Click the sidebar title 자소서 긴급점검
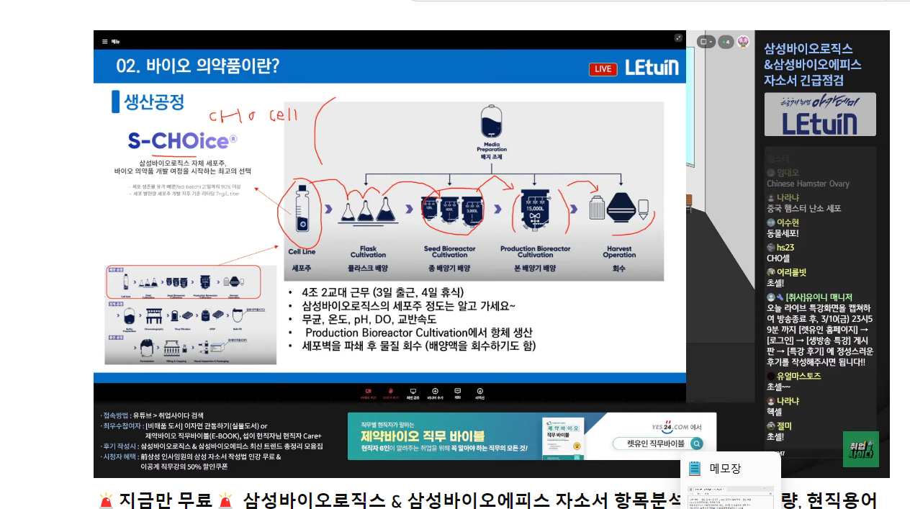 (803, 80)
